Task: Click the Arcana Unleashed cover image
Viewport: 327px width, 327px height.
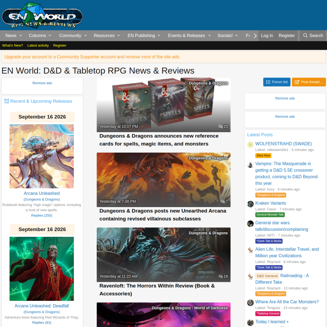Action: [42, 156]
